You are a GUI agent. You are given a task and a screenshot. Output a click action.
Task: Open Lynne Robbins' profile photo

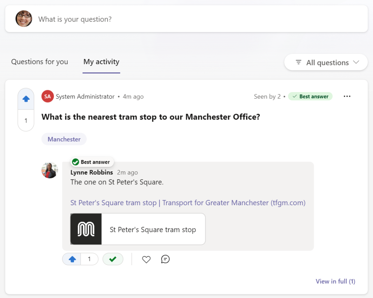pos(50,170)
